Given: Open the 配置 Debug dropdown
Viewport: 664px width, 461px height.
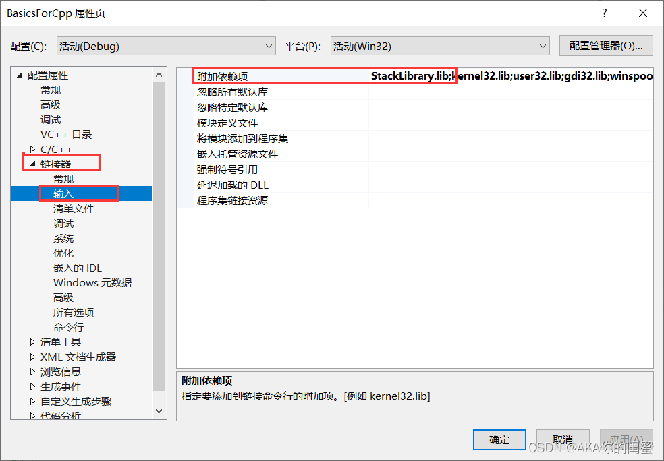Looking at the screenshot, I should (x=166, y=46).
